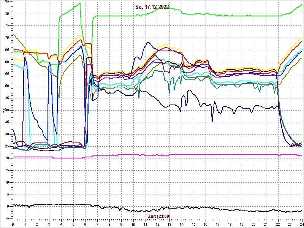
Task: Click hour 3 on the time axis
Action: pyautogui.click(x=49, y=225)
